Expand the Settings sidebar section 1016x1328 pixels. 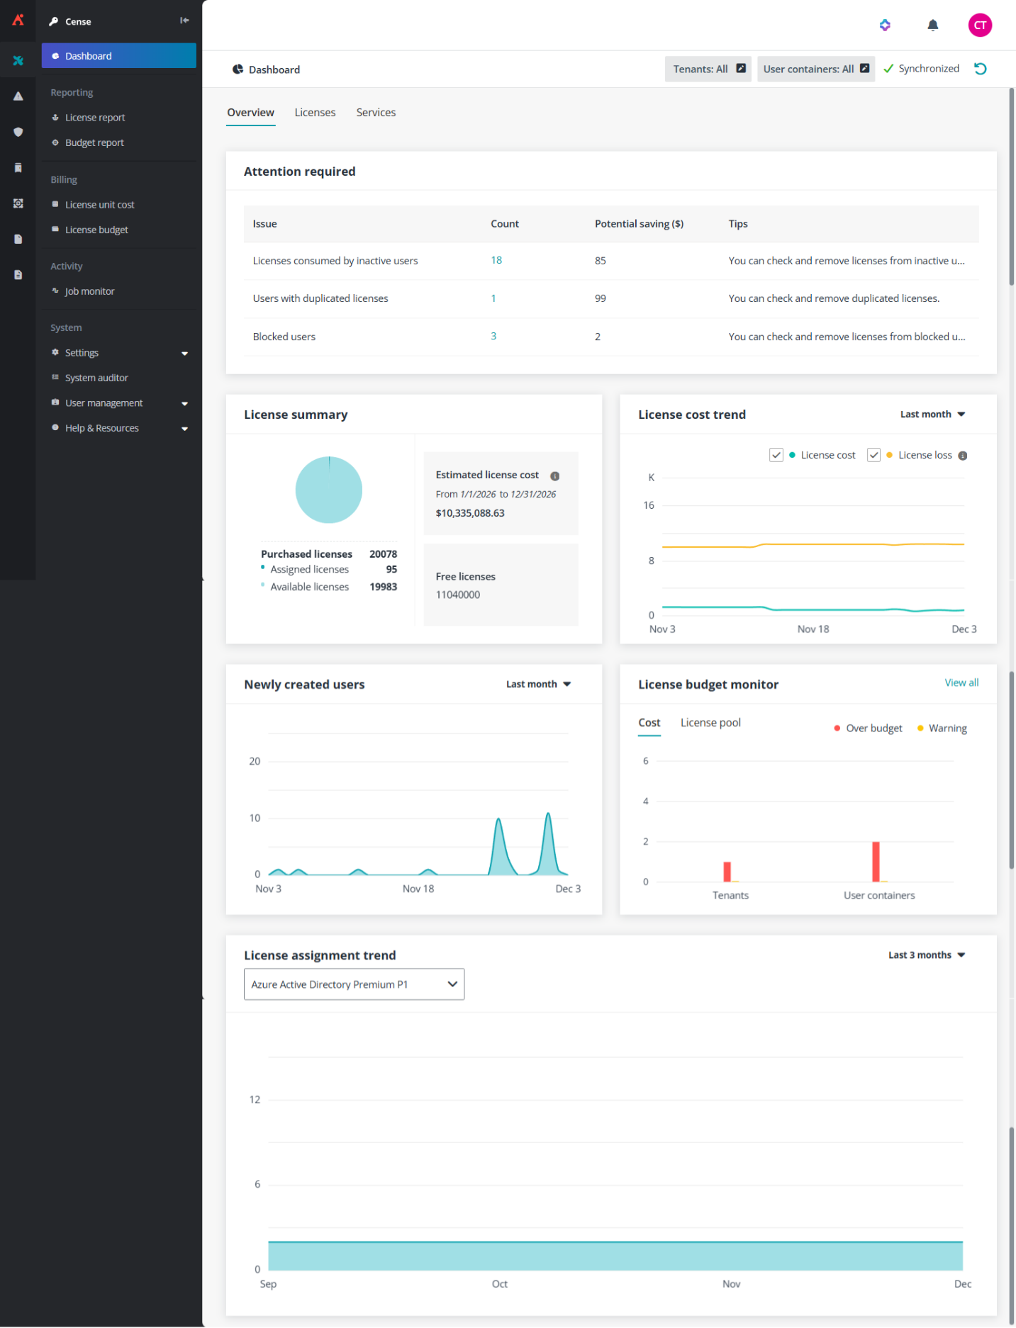pyautogui.click(x=184, y=353)
